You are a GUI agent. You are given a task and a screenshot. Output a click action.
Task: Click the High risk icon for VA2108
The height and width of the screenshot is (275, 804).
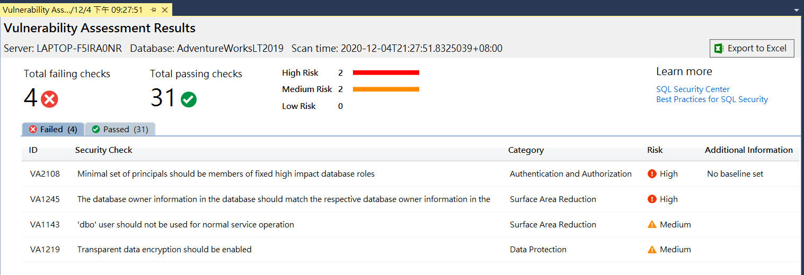click(652, 174)
